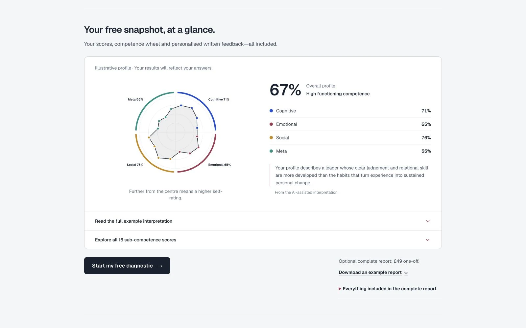The height and width of the screenshot is (328, 526).
Task: Click the blue Cognitive arc on the wheel
Action: [205, 104]
